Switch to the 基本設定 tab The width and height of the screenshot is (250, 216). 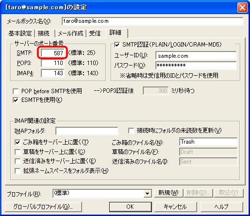[x=20, y=33]
